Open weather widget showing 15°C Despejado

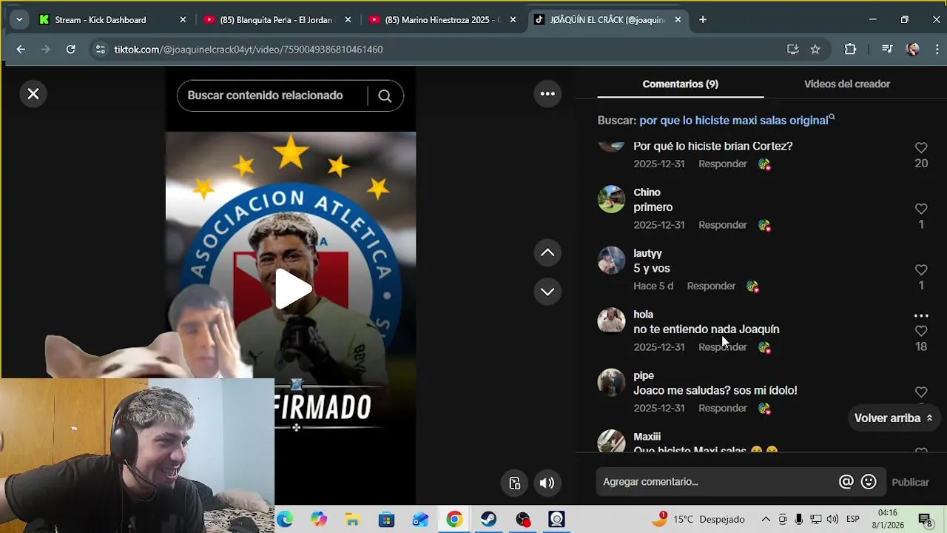[698, 520]
